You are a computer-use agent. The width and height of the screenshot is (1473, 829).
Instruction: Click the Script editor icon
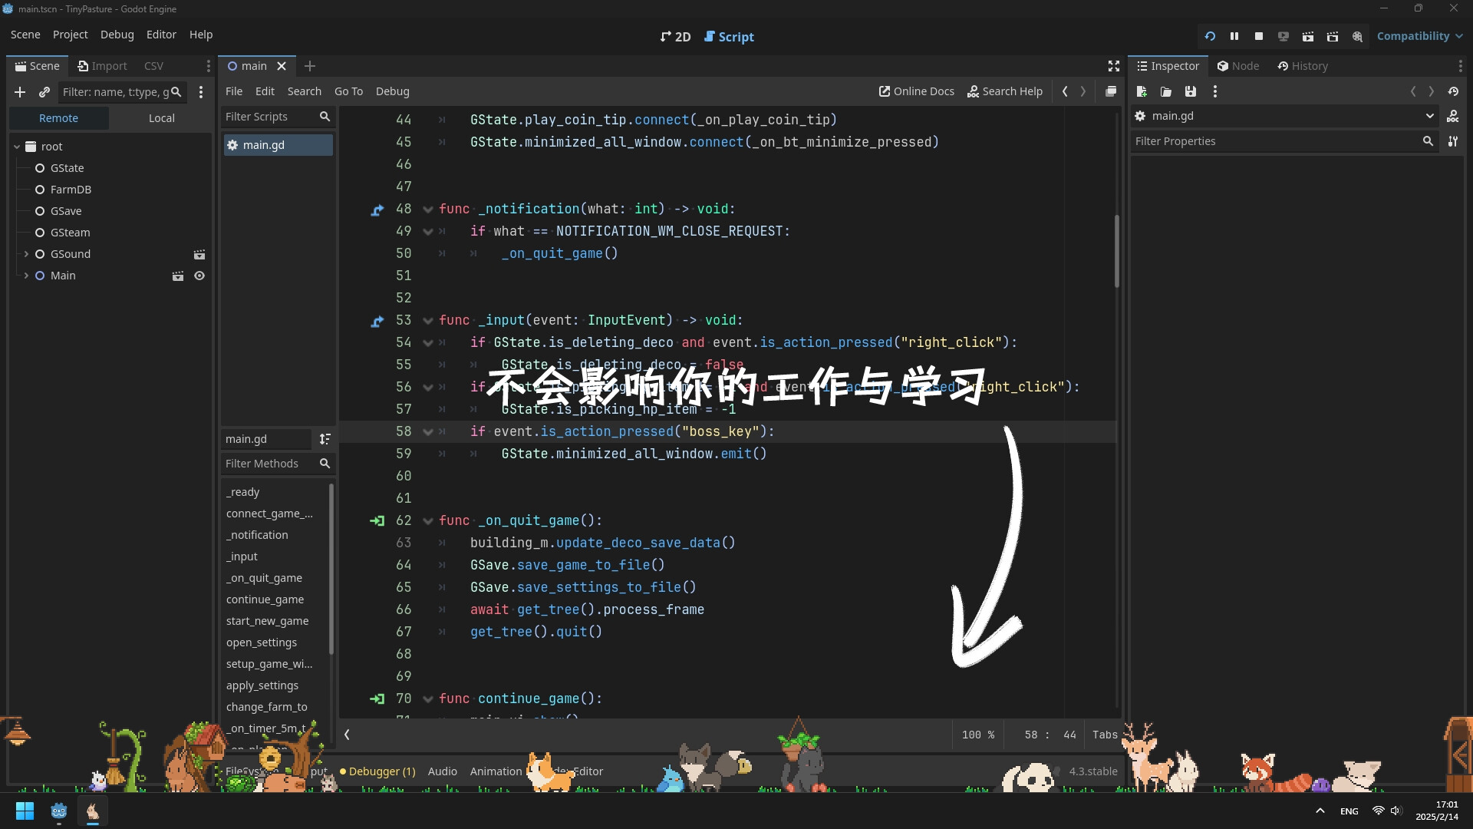coord(708,36)
